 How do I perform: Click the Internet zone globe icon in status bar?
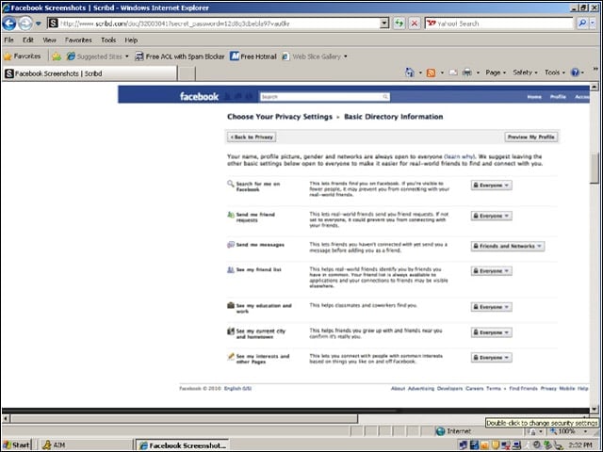point(440,431)
